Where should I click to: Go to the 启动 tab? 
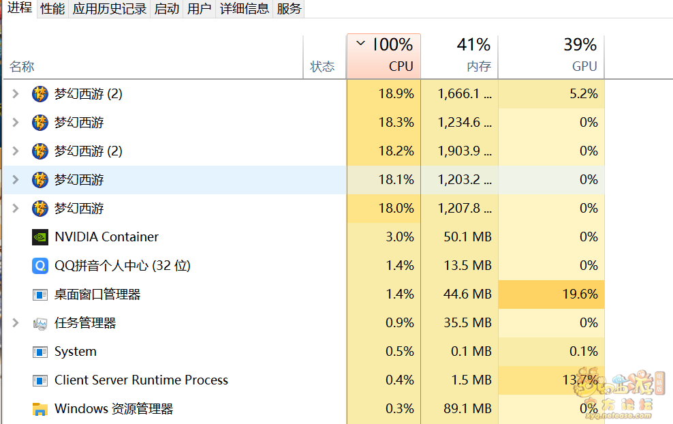(167, 9)
